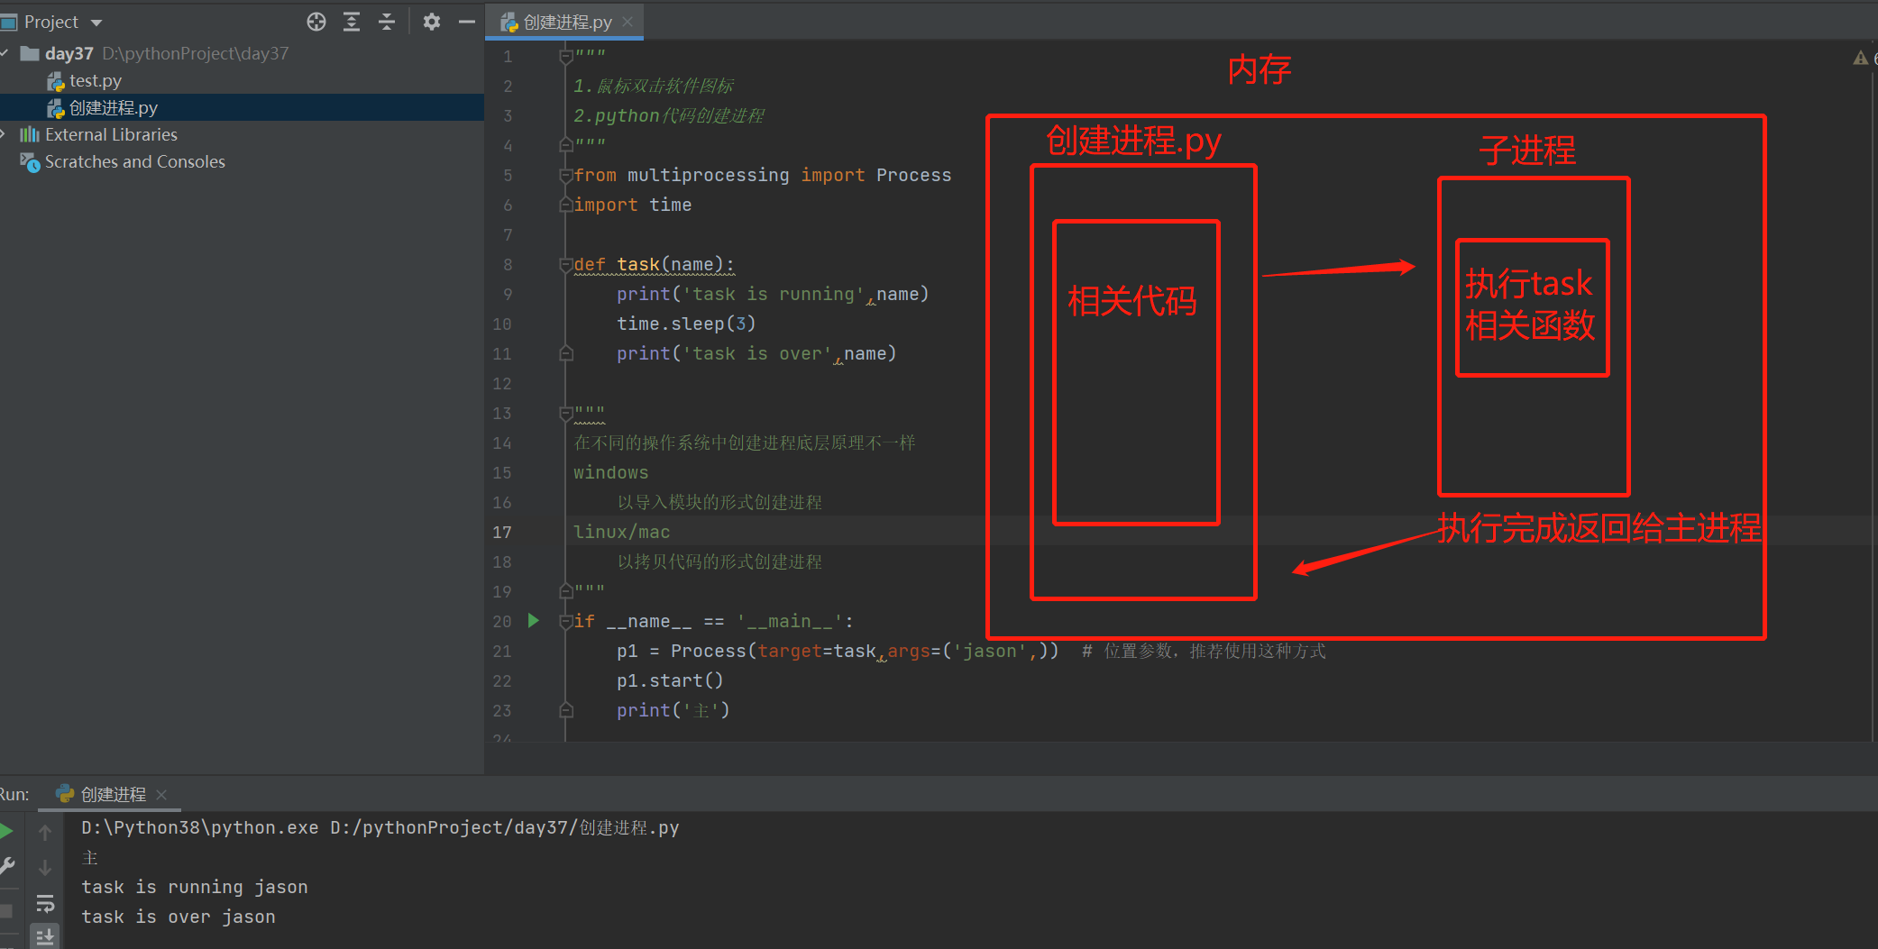Image resolution: width=1878 pixels, height=949 pixels.
Task: Click 'time.sleep(3)' on line 10
Action: click(x=686, y=324)
